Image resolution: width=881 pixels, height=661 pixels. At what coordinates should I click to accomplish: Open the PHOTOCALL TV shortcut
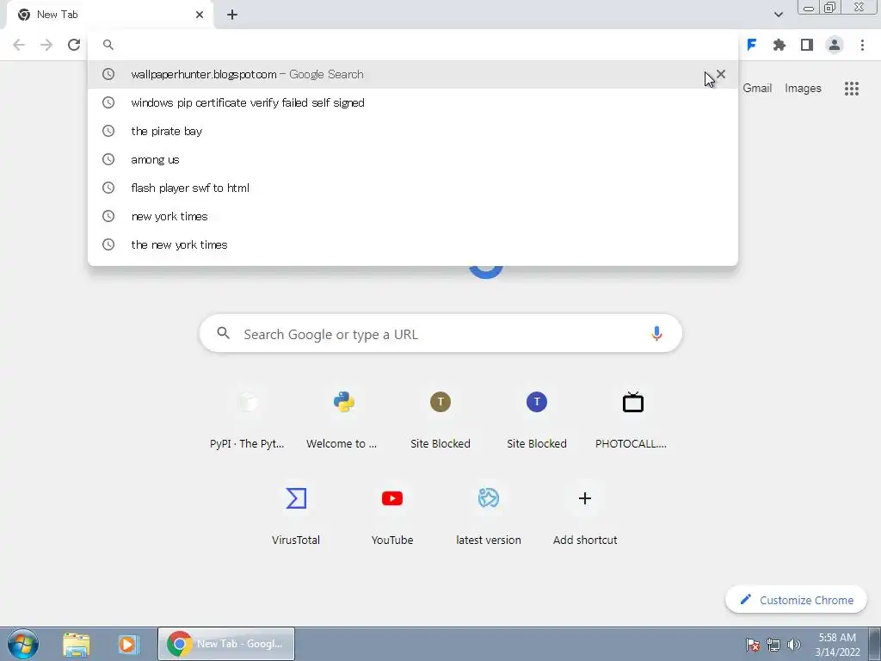point(632,419)
